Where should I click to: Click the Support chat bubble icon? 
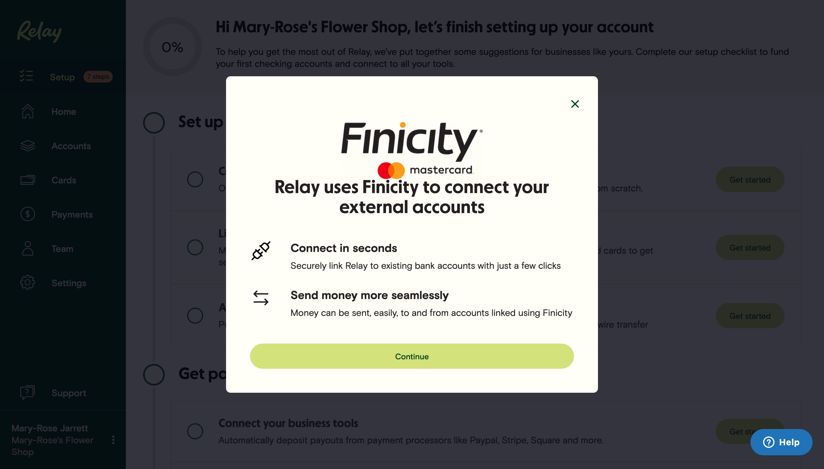coord(27,392)
